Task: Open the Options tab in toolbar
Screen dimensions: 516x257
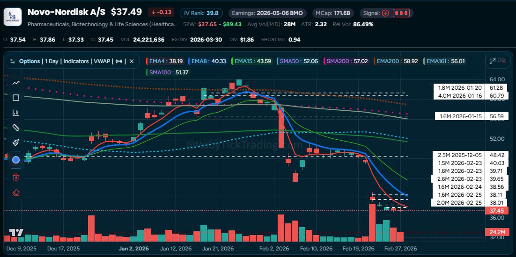Action: 29,61
